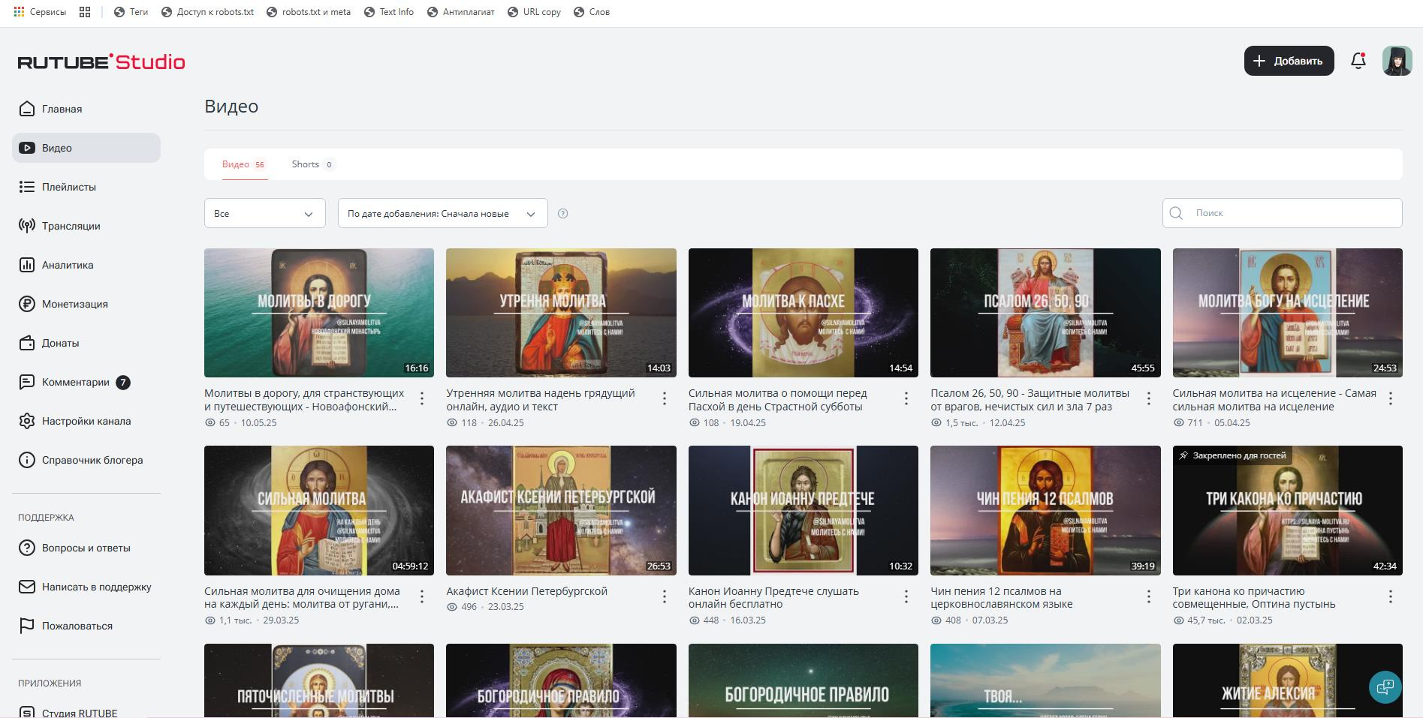Open Настройки канала
This screenshot has width=1423, height=718.
[x=86, y=421]
